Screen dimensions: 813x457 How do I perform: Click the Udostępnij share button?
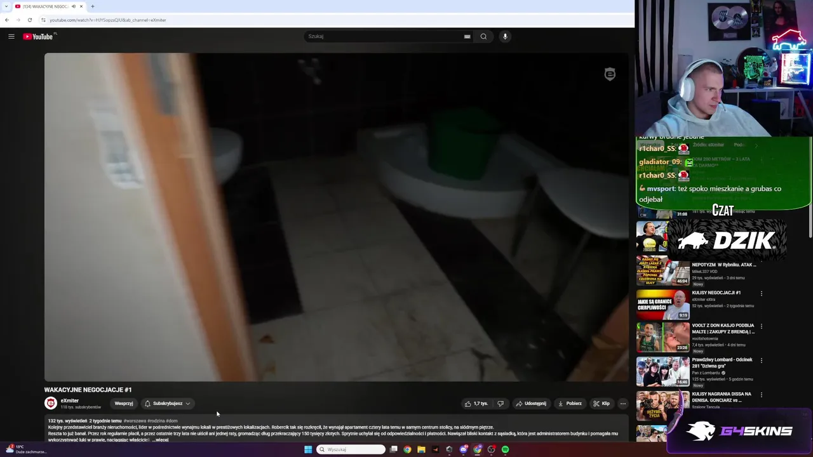531,403
